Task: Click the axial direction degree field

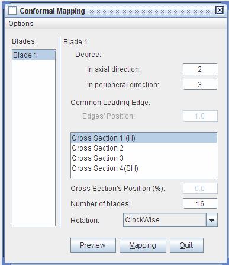Action: click(200, 69)
